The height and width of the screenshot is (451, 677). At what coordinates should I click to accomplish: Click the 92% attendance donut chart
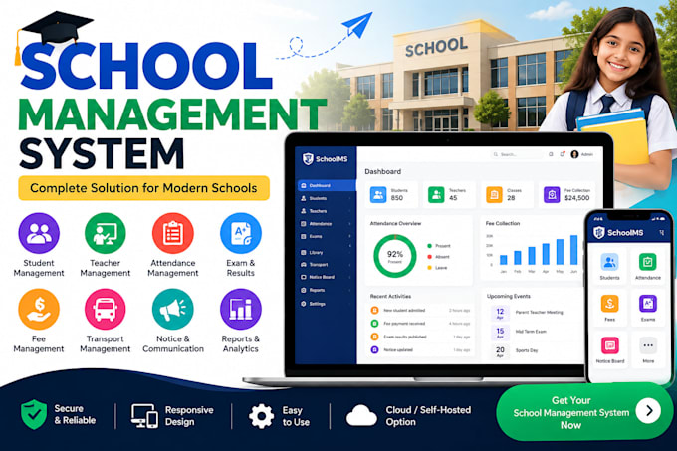point(394,256)
